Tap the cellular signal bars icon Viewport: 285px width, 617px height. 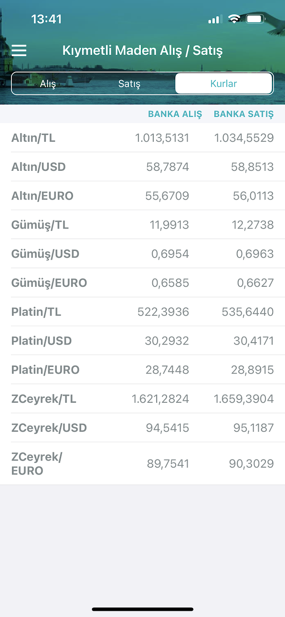point(214,20)
